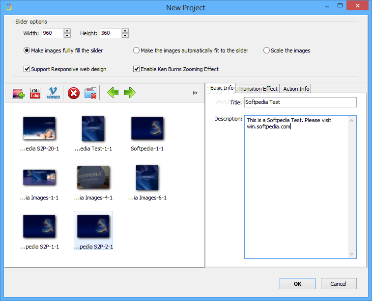The width and height of the screenshot is (372, 301).
Task: Open the Action Info tab
Action: [295, 89]
